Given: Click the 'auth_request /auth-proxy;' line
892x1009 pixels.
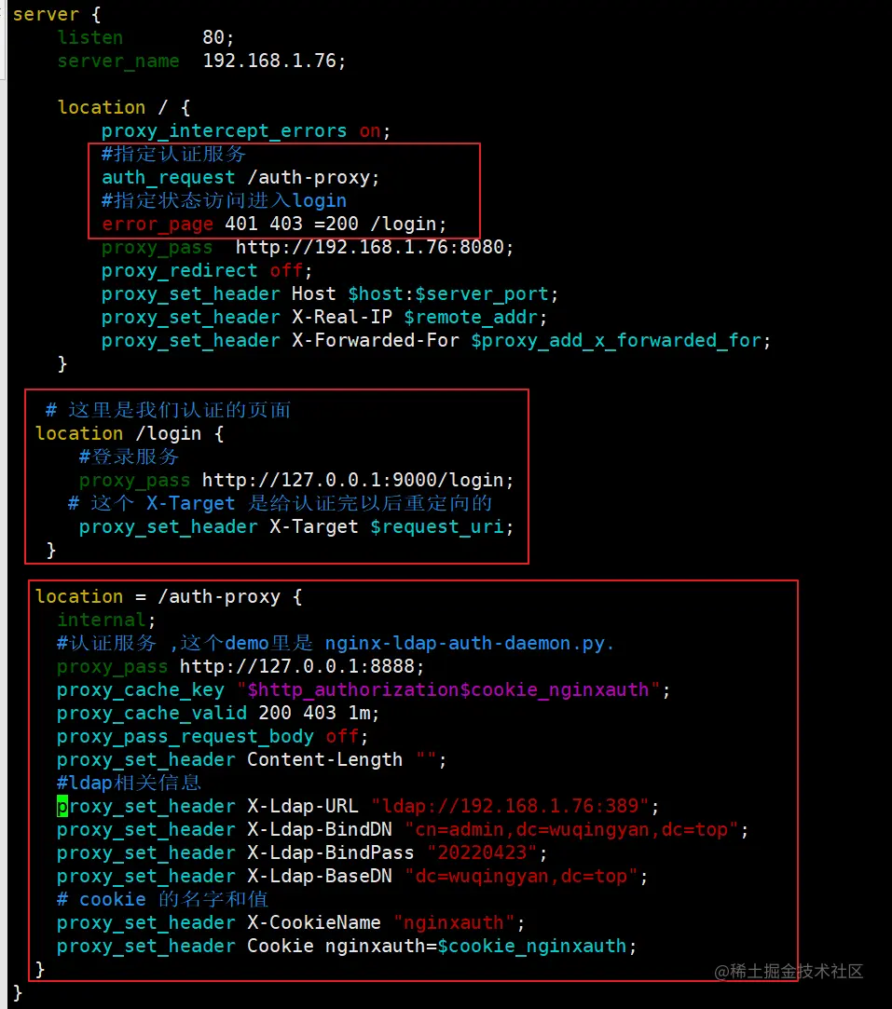Looking at the screenshot, I should [240, 177].
